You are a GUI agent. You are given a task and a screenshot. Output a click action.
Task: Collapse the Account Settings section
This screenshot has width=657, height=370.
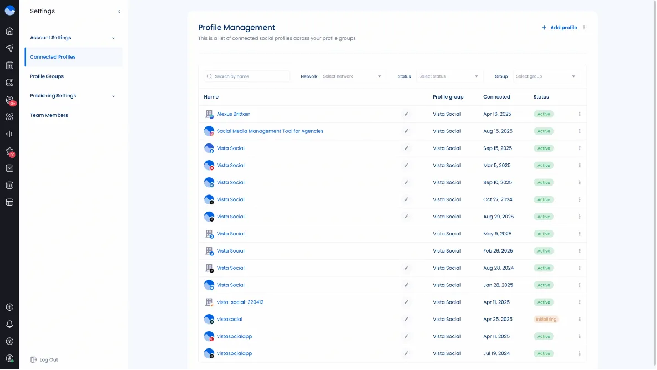[113, 38]
